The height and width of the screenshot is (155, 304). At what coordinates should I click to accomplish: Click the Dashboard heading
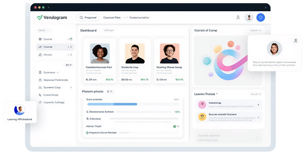[x=88, y=30]
